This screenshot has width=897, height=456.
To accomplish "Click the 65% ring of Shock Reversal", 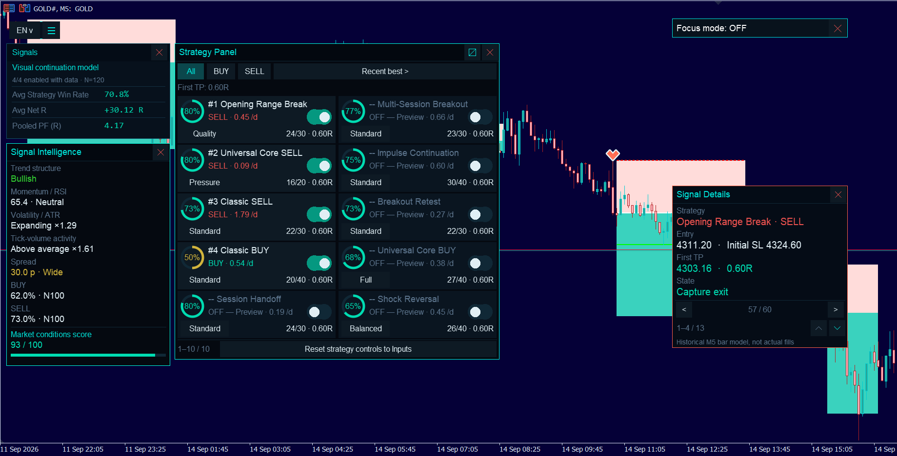I will 353,306.
